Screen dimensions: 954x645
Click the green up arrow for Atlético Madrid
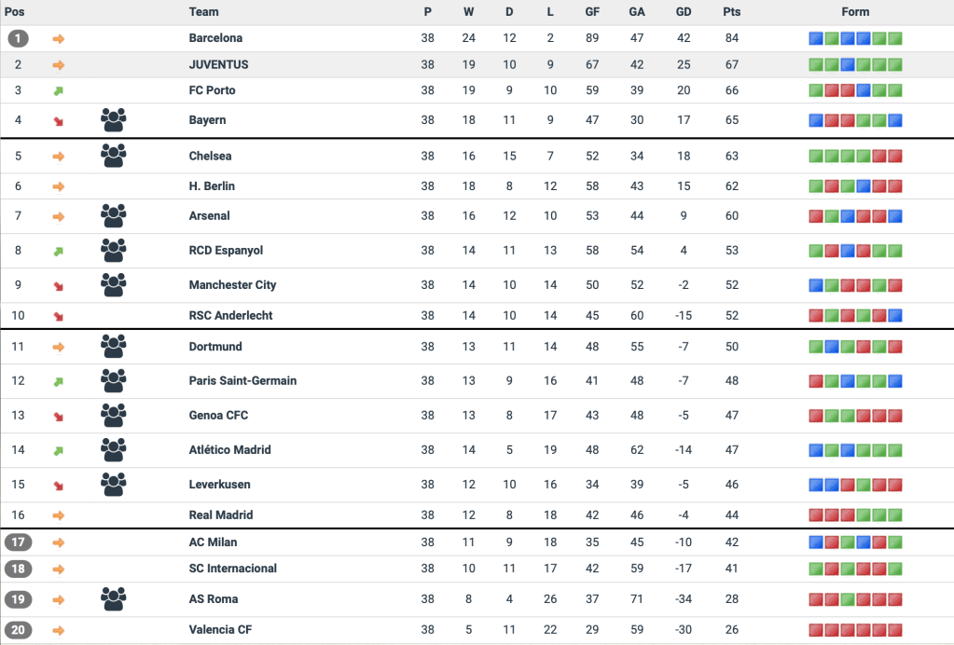[59, 450]
